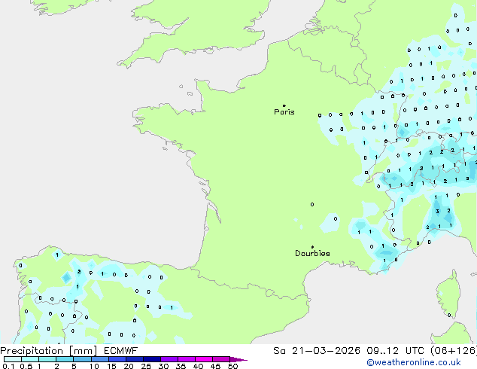This screenshot has width=477, height=369.
Task: Click the Dourbies city marker dot
Action: (312, 247)
